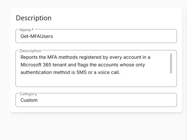The image size is (187, 140).
Task: Click into the Name input field
Action: point(96,36)
